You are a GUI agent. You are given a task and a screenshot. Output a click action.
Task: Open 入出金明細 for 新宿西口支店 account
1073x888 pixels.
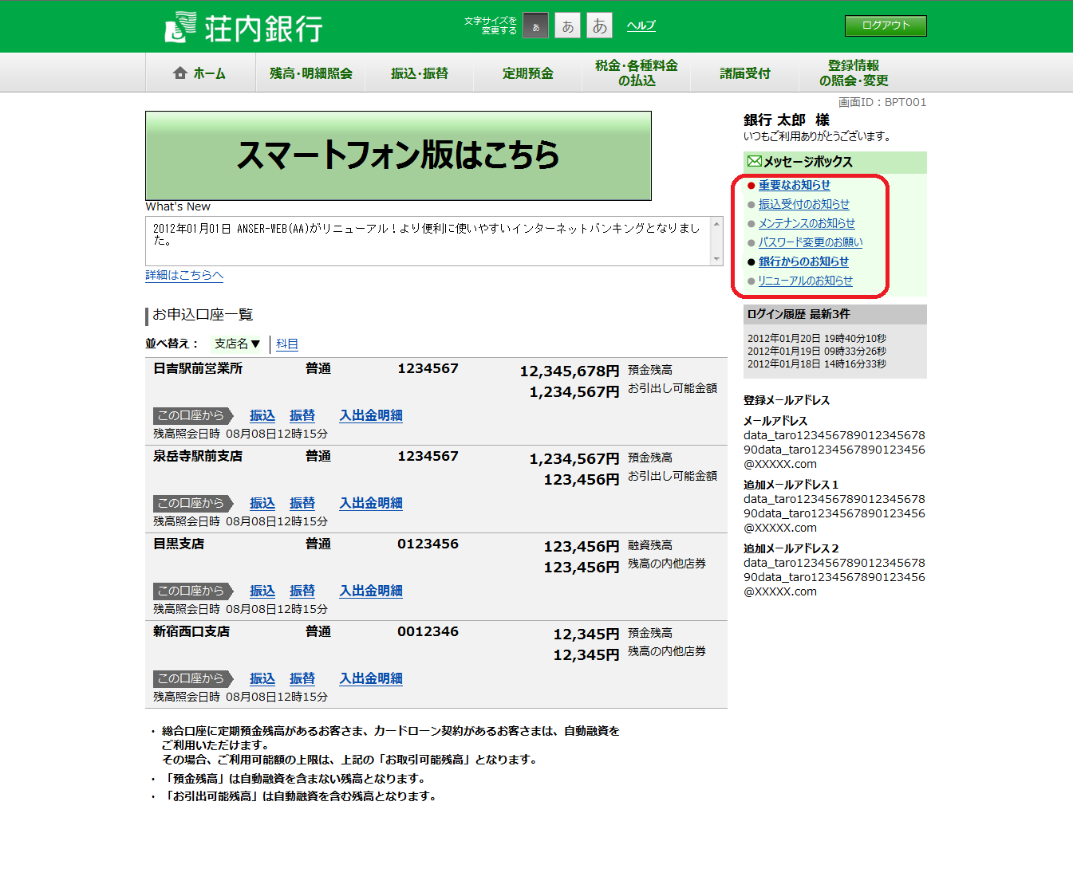(371, 678)
